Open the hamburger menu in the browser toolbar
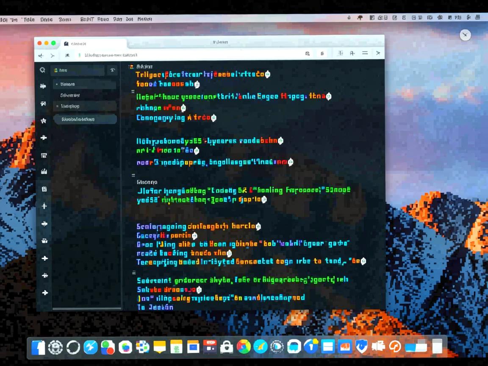The width and height of the screenshot is (488, 366). click(x=365, y=53)
